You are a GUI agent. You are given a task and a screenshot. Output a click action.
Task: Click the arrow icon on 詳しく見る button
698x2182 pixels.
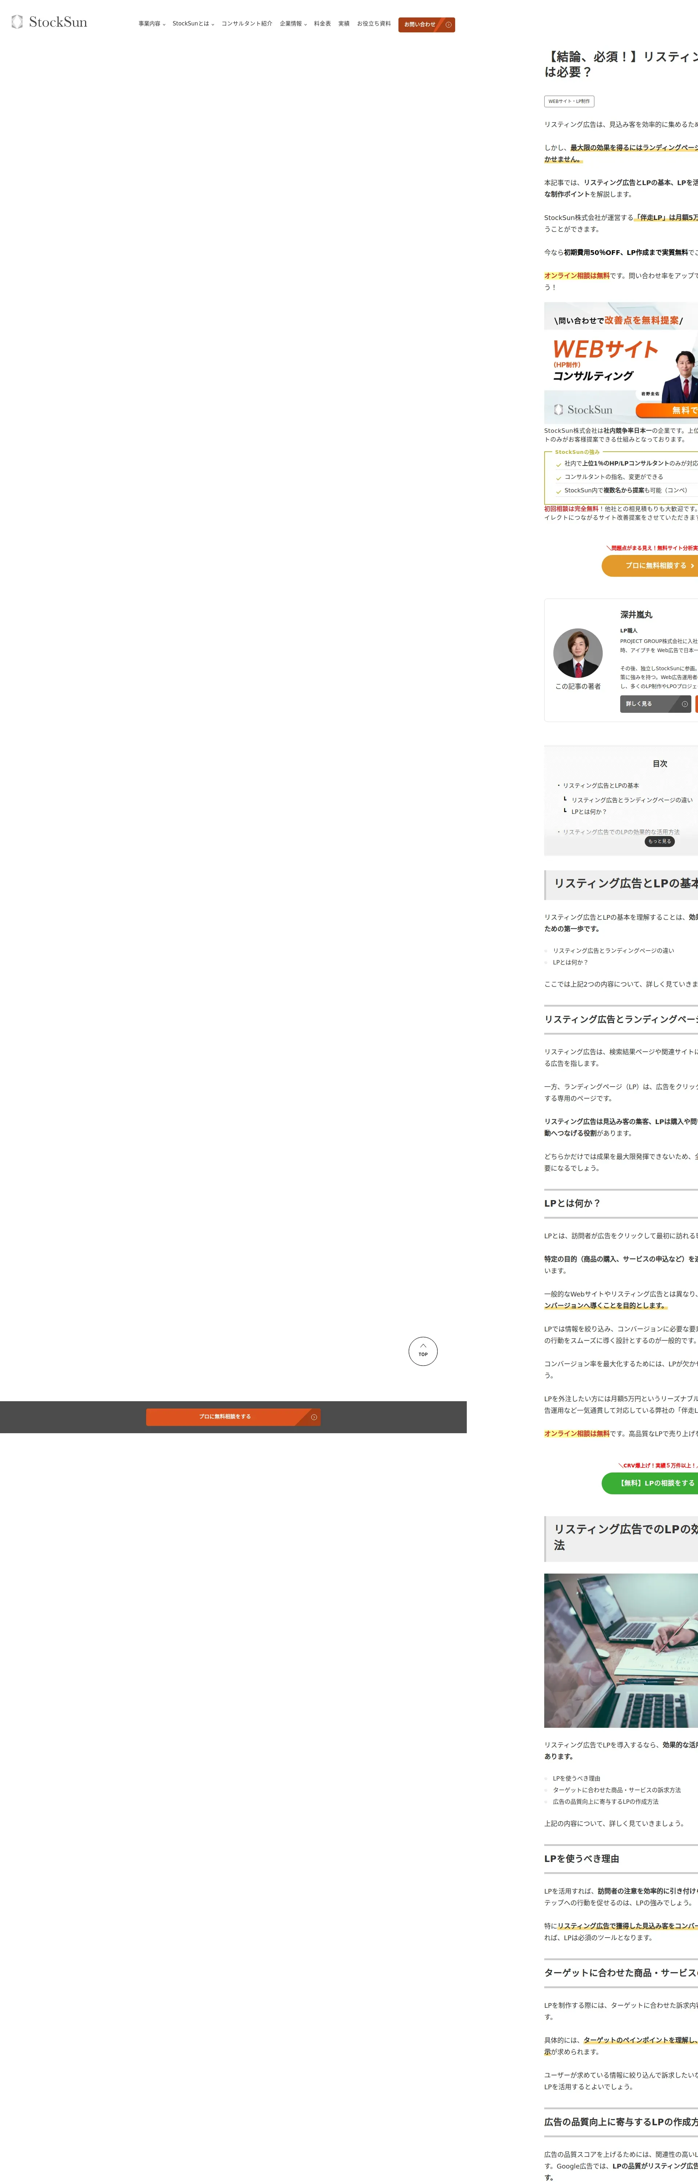tap(685, 704)
